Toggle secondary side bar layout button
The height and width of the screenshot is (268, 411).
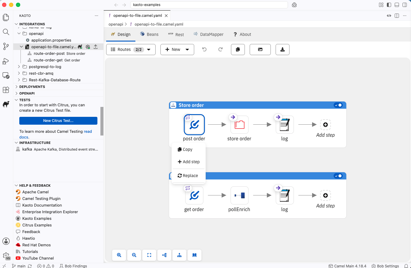coord(405,5)
